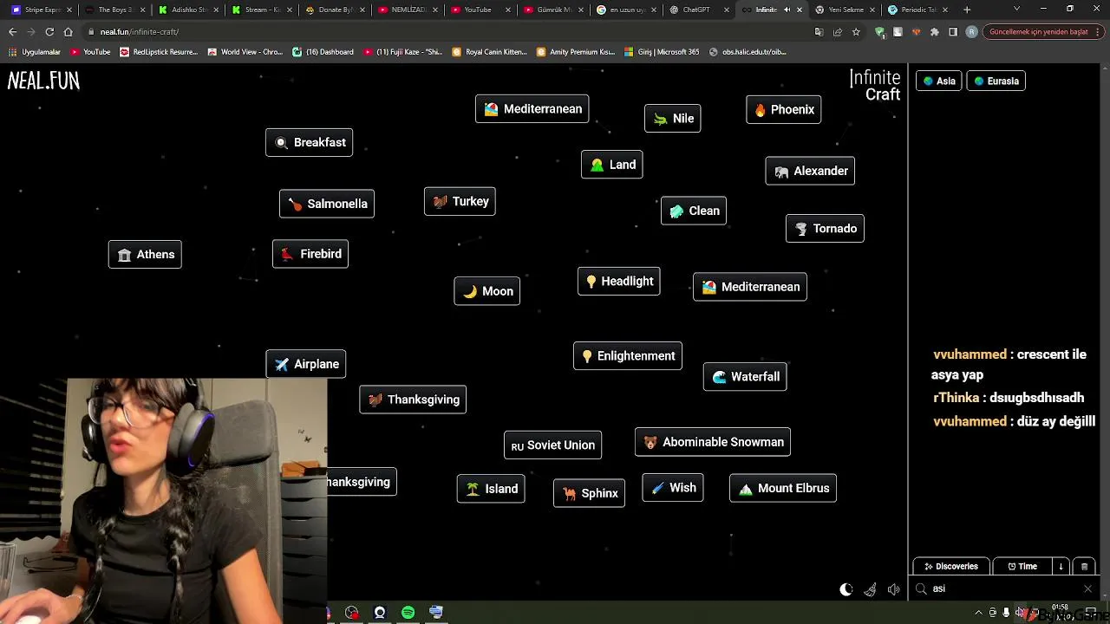
Task: Pick the Turkey craft item
Action: [460, 201]
